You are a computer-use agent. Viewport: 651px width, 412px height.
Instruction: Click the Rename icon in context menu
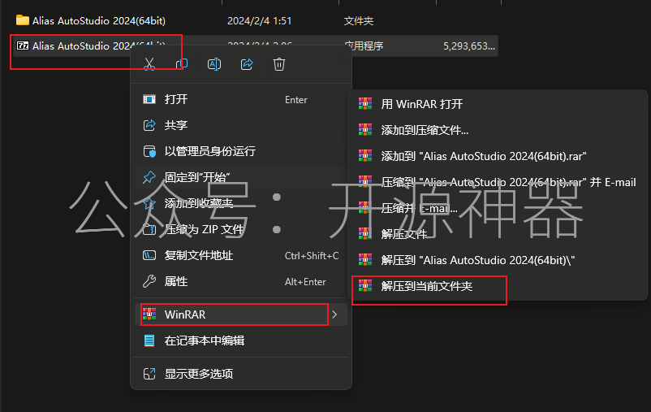pos(214,64)
